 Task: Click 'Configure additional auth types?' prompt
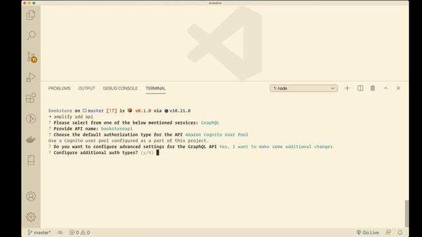pos(96,153)
